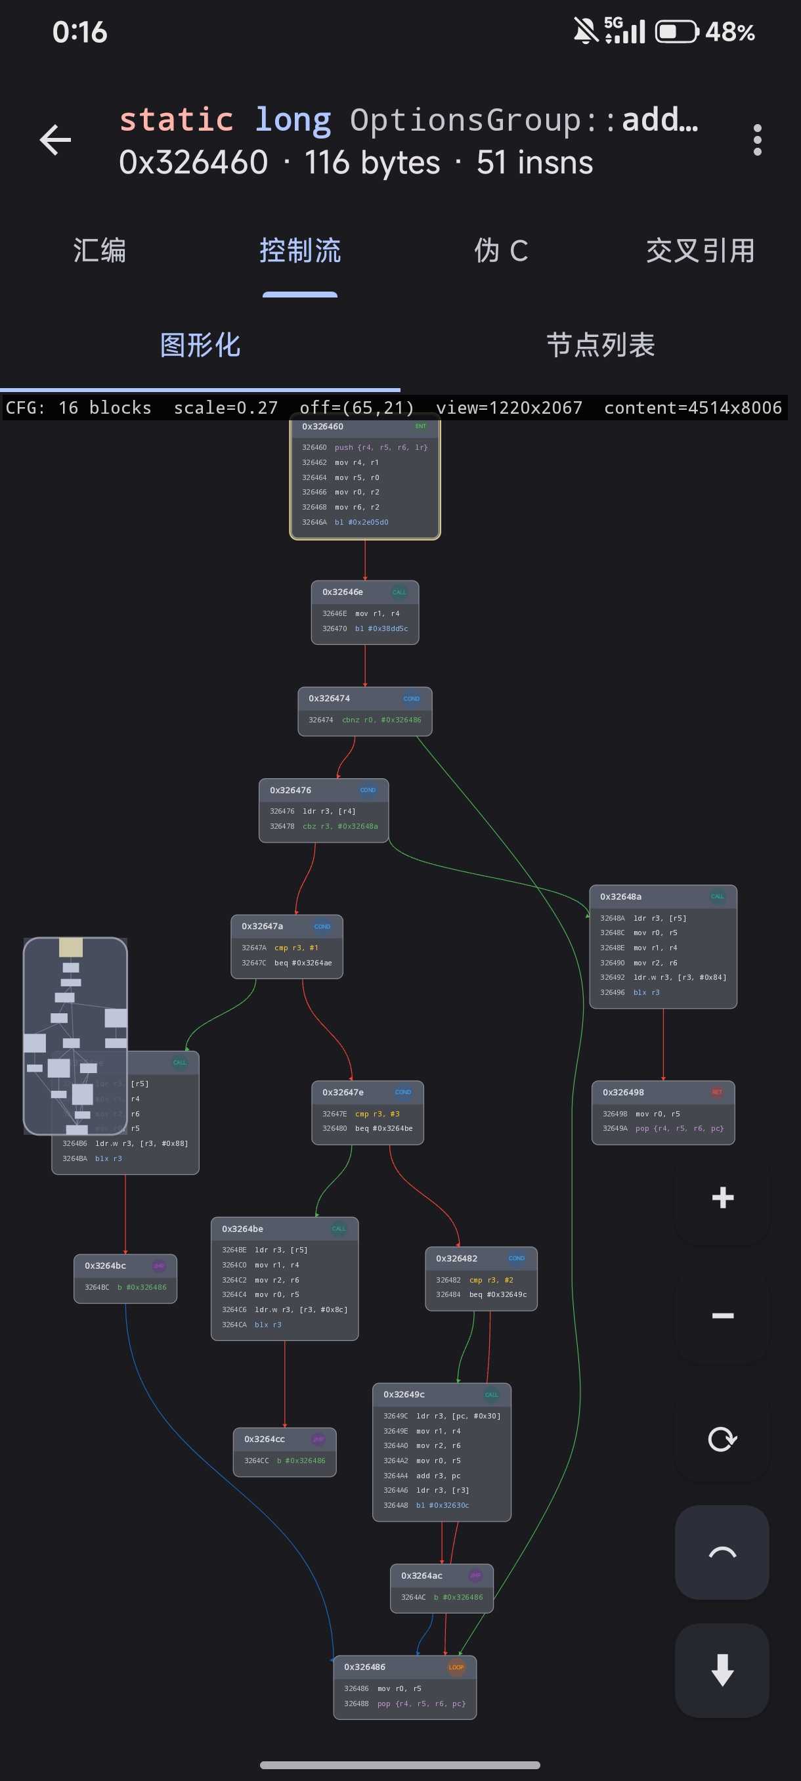The image size is (801, 1781).
Task: Select entry block 0x326460
Action: click(365, 477)
